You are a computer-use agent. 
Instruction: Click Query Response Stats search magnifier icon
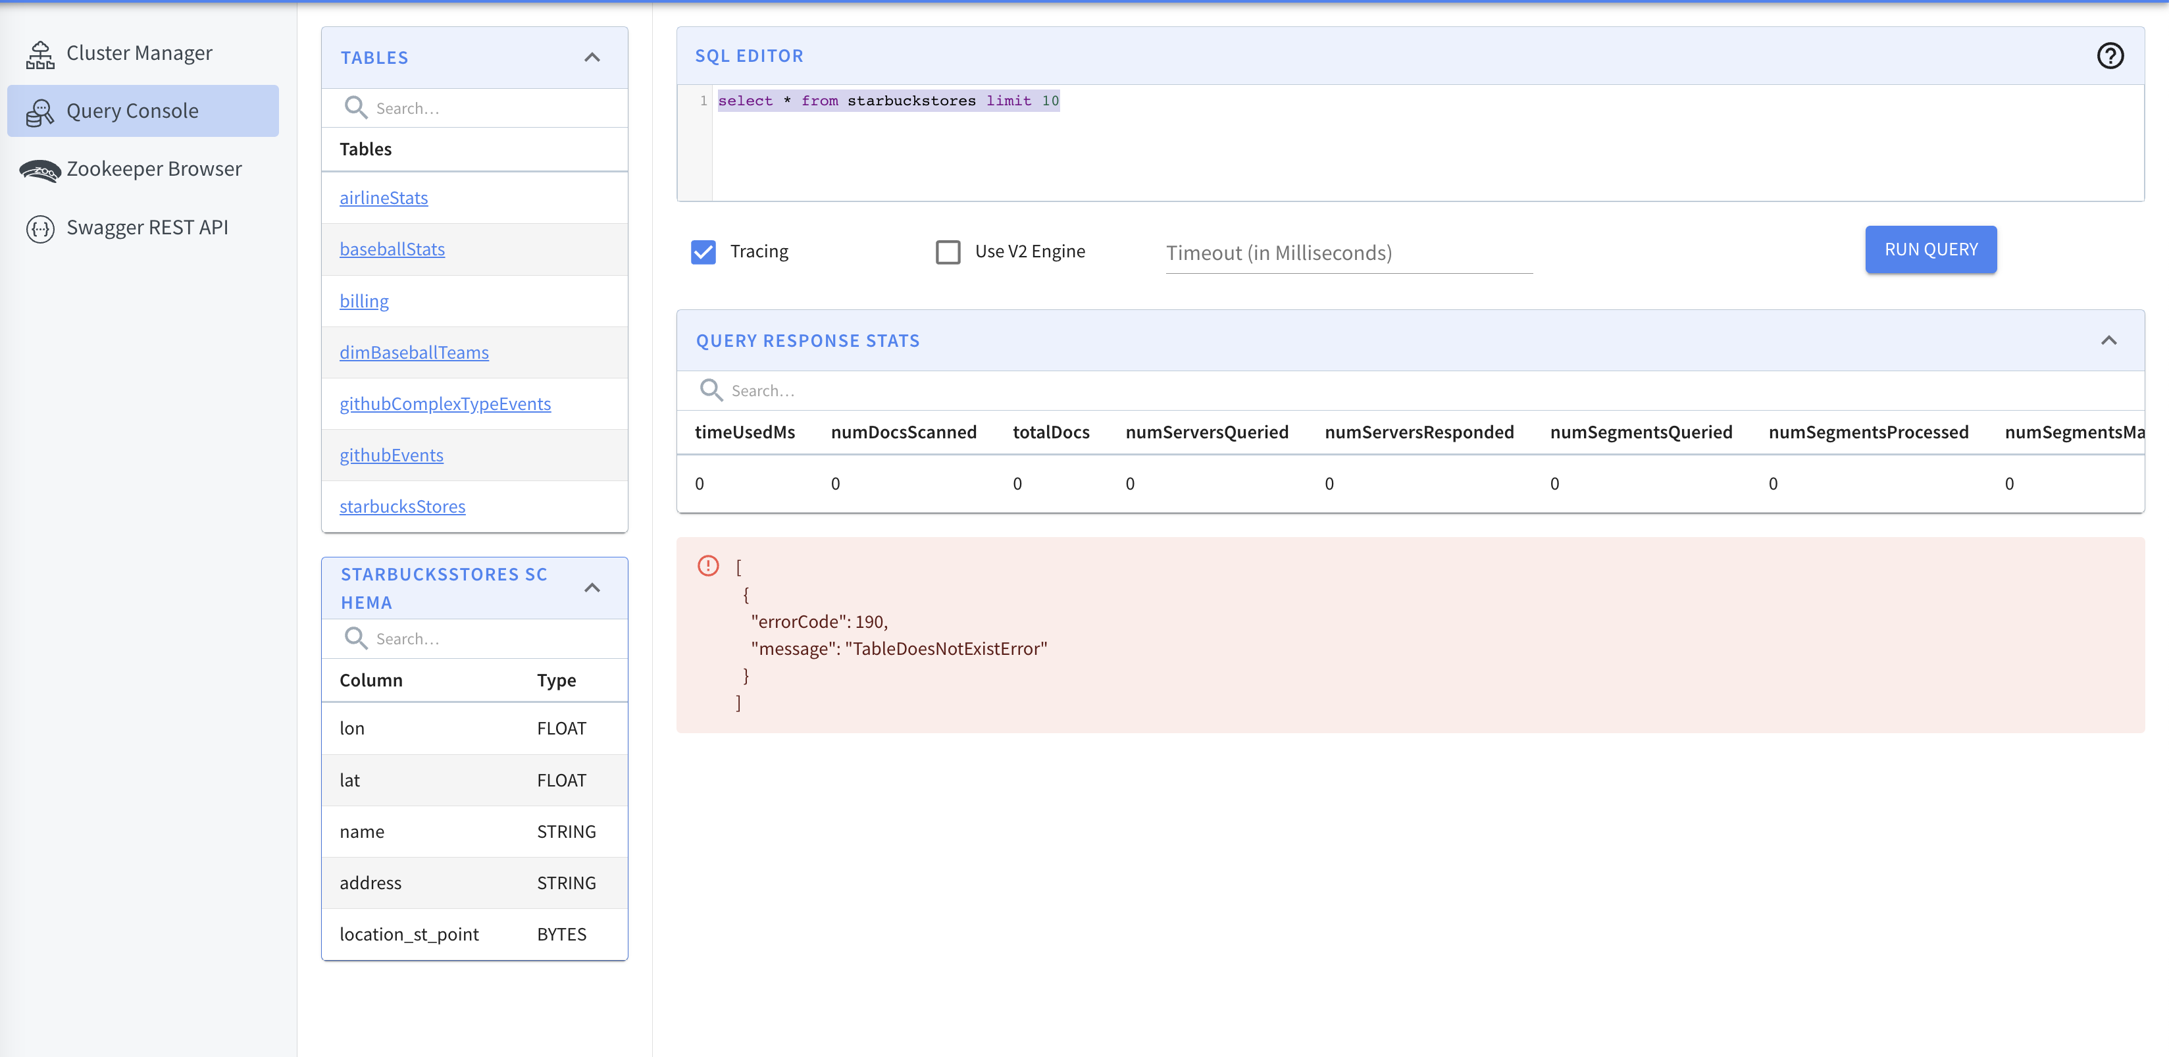point(711,390)
